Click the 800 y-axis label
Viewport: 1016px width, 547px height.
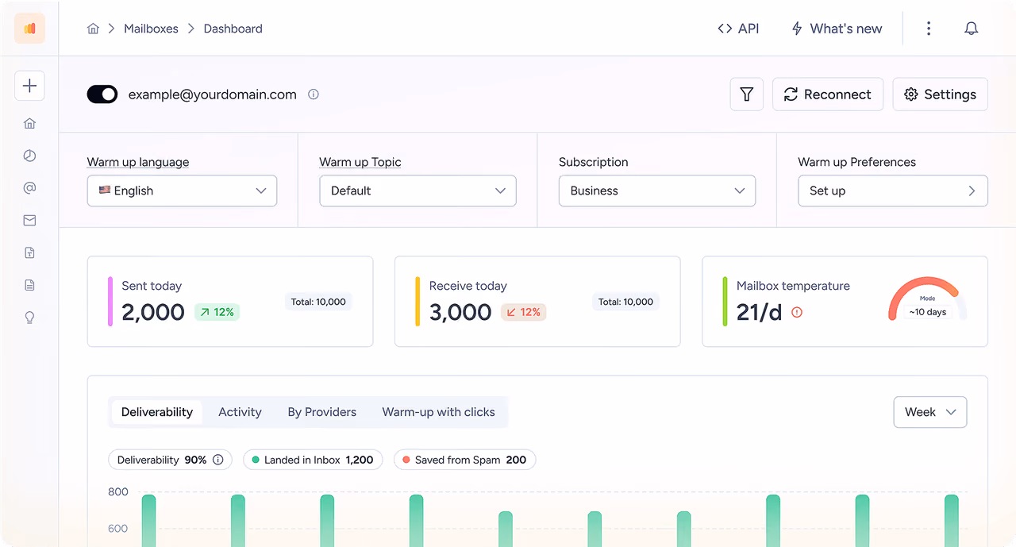[118, 492]
